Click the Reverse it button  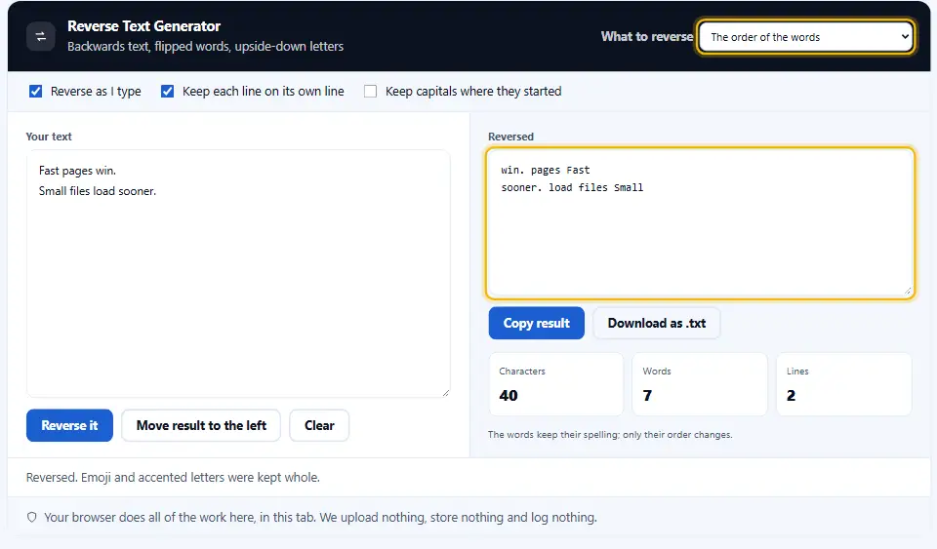point(69,425)
